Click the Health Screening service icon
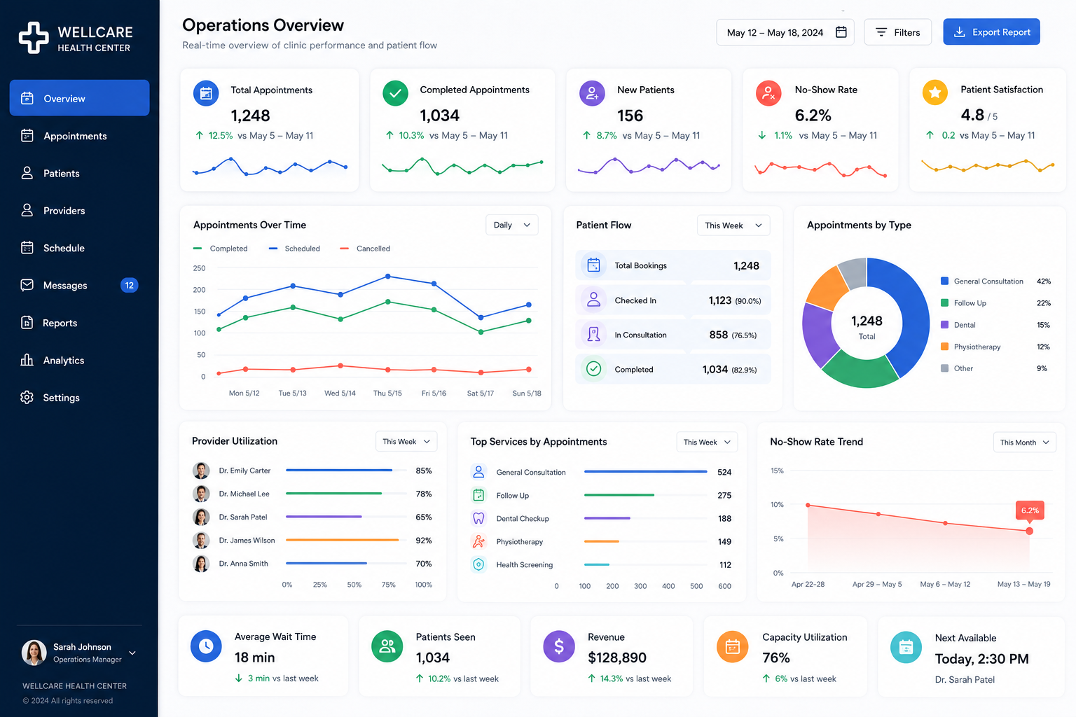Viewport: 1076px width, 717px height. 478,564
